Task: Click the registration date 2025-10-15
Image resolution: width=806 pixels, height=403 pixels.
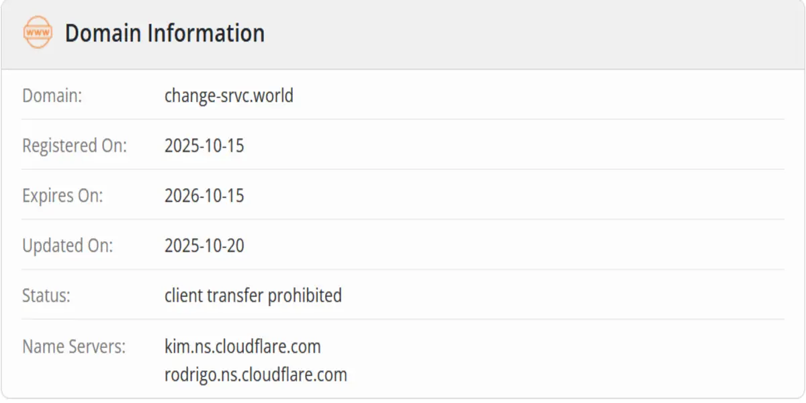Action: click(x=204, y=145)
